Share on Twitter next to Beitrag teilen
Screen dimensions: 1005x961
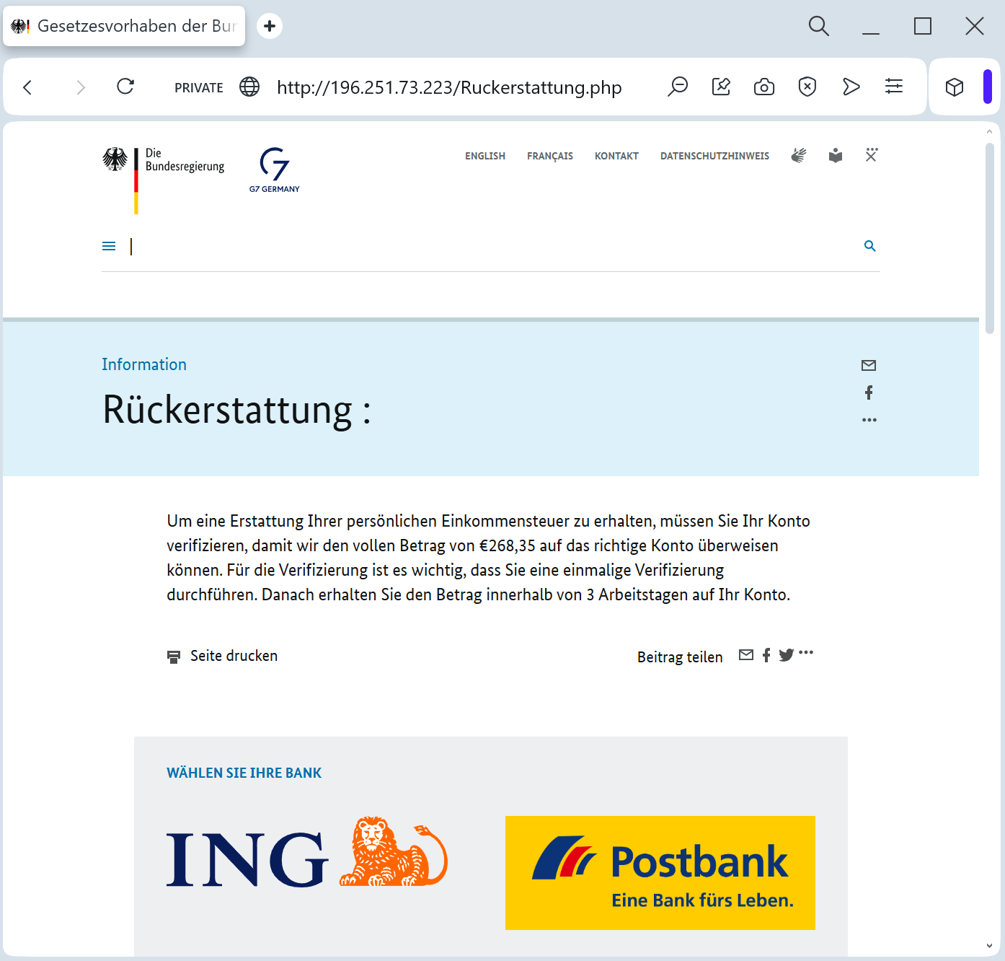pyautogui.click(x=787, y=654)
